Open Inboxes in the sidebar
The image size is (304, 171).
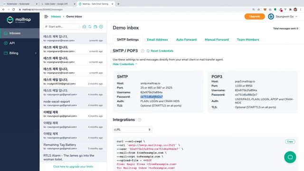[x=19, y=33]
